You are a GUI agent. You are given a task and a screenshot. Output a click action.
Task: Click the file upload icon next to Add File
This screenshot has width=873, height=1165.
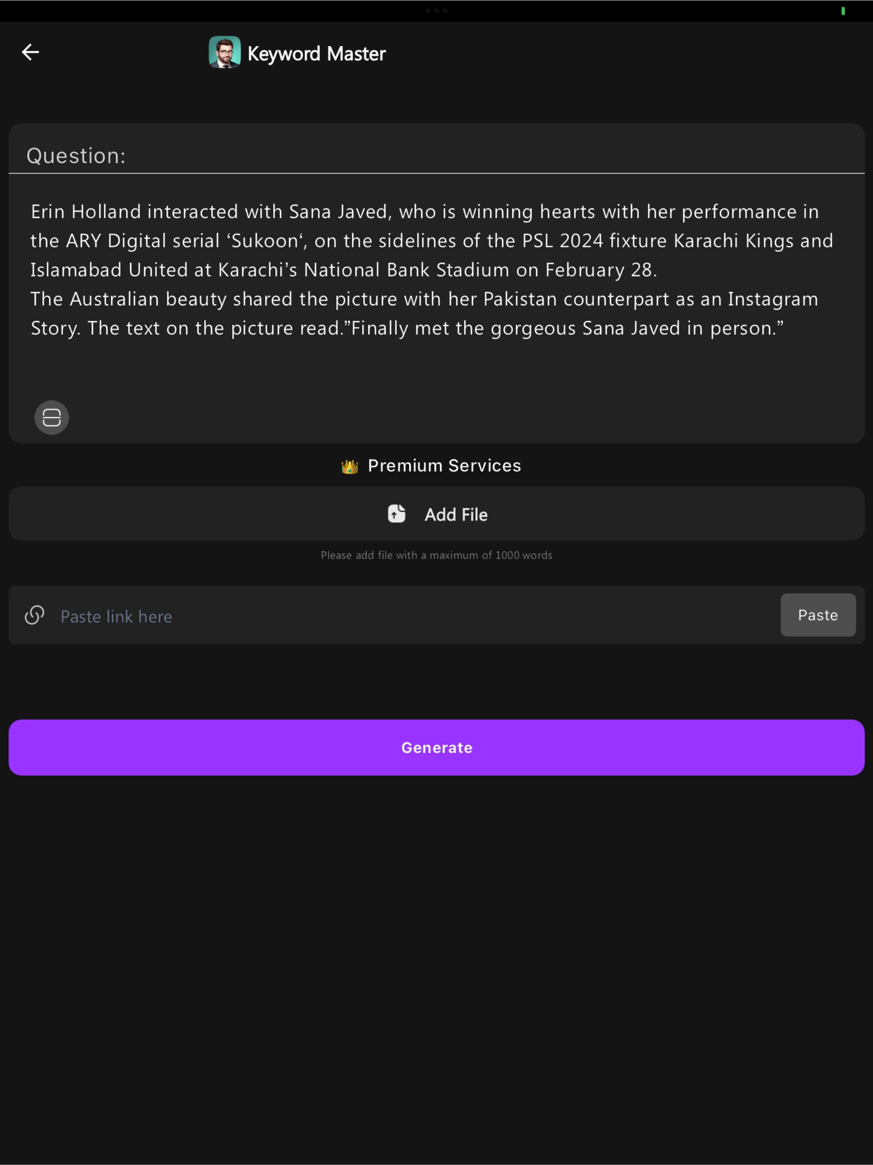tap(396, 513)
